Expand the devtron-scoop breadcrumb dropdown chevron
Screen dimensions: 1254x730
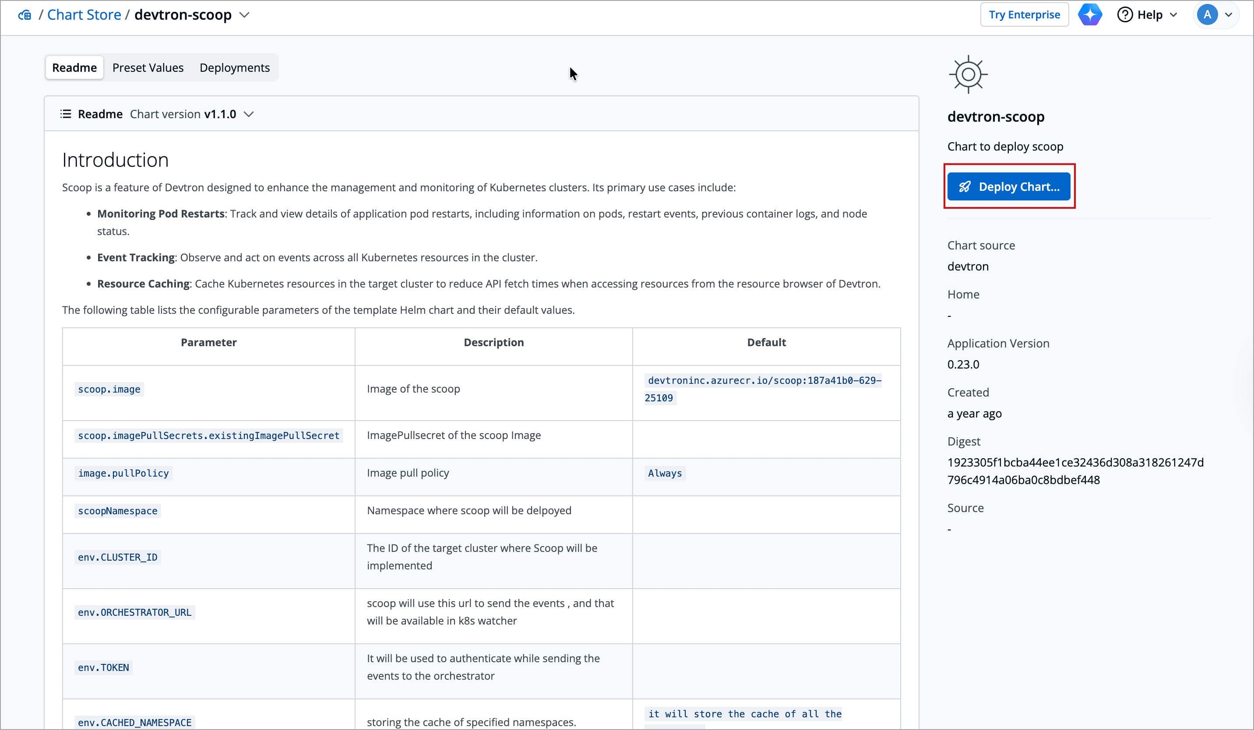pos(244,15)
